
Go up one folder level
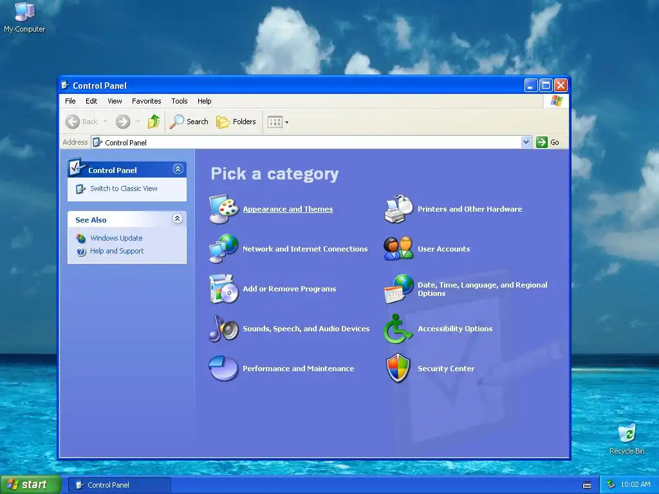[154, 122]
